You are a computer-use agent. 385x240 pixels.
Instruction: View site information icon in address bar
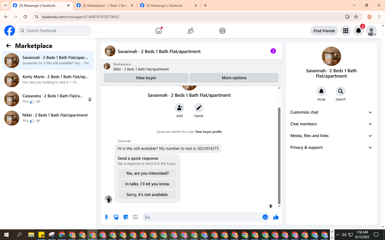[x=37, y=17]
